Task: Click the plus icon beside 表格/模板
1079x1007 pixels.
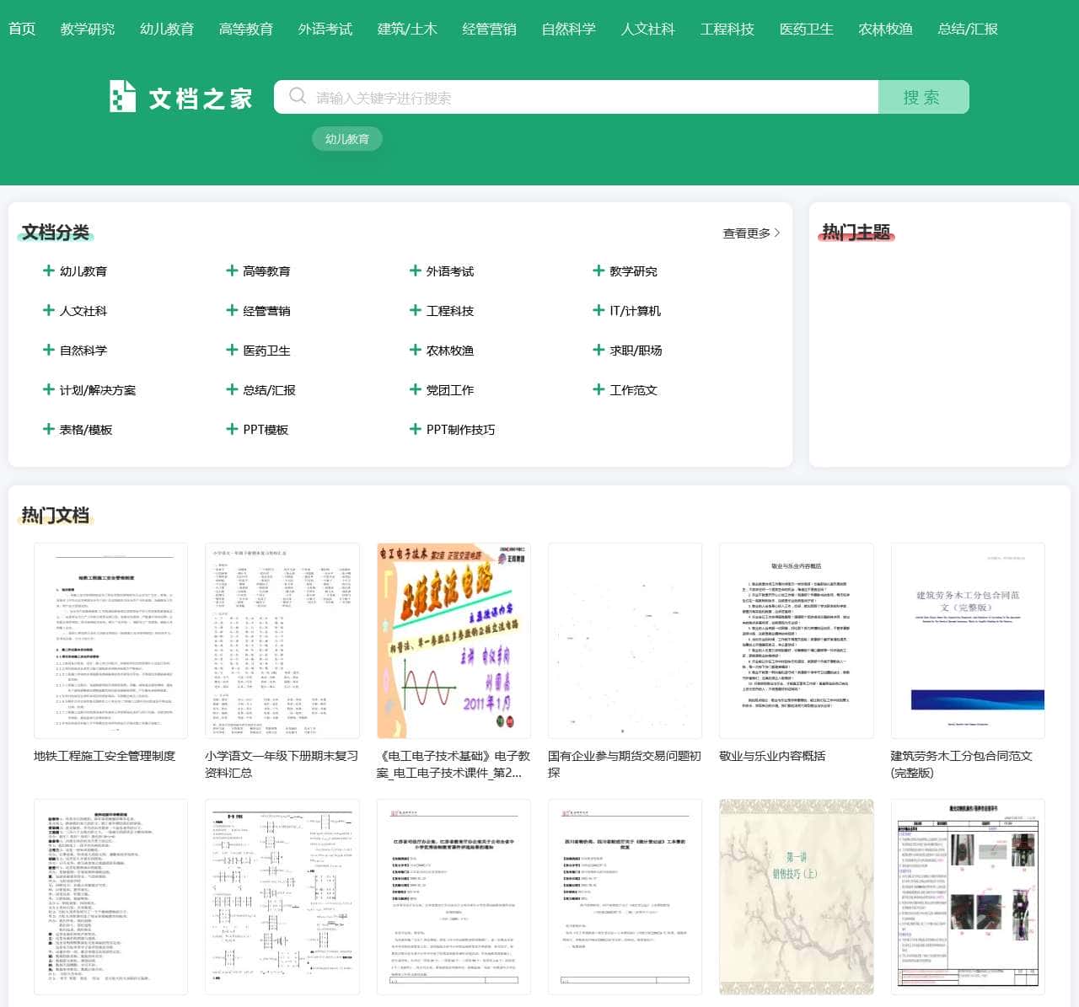Action: click(49, 429)
